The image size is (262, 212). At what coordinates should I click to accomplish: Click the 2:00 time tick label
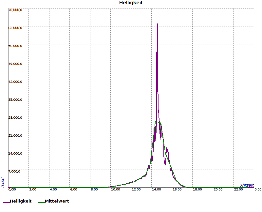[x=32, y=189]
